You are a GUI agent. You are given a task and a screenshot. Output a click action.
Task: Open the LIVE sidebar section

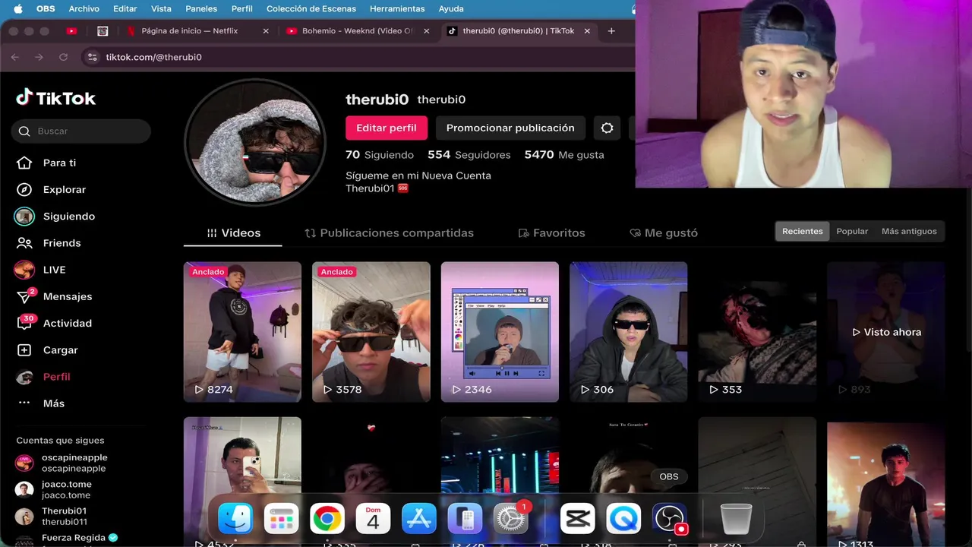(x=40, y=270)
